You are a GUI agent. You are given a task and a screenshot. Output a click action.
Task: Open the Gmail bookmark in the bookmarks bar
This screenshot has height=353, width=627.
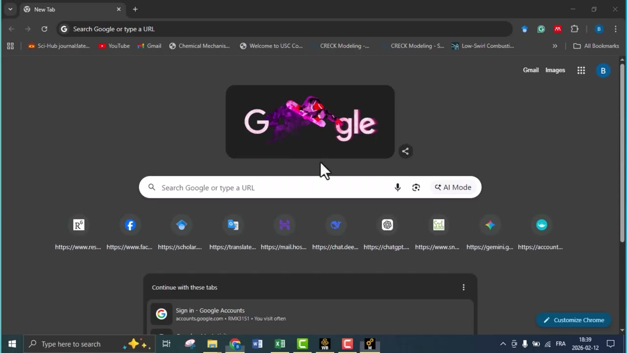point(149,46)
